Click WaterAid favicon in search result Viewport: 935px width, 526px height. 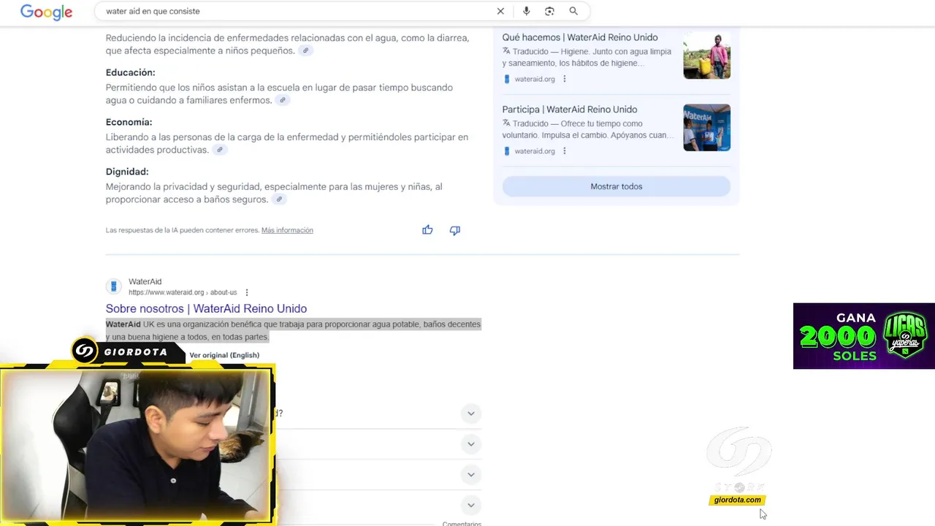(113, 286)
